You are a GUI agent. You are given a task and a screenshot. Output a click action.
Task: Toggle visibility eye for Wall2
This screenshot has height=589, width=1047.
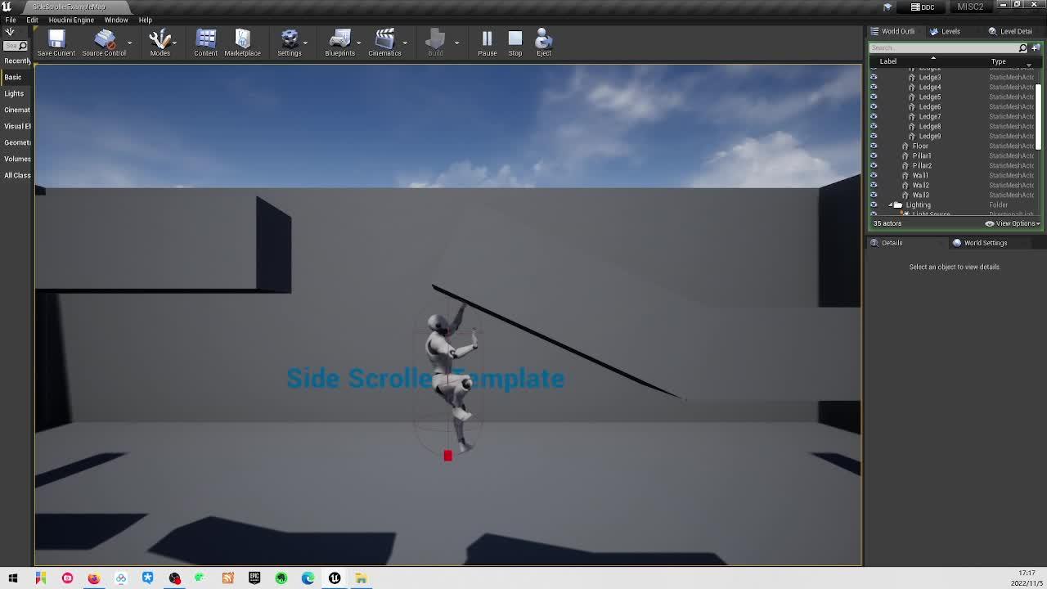pos(874,185)
